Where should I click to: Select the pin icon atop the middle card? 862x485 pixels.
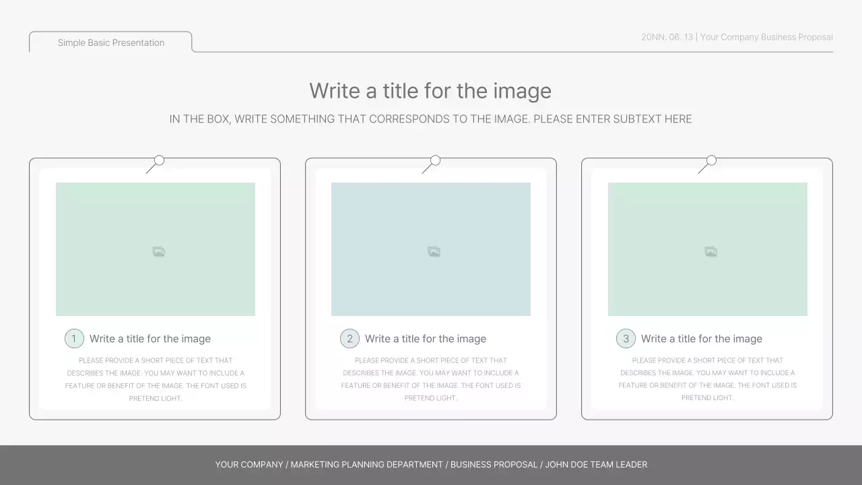point(434,160)
